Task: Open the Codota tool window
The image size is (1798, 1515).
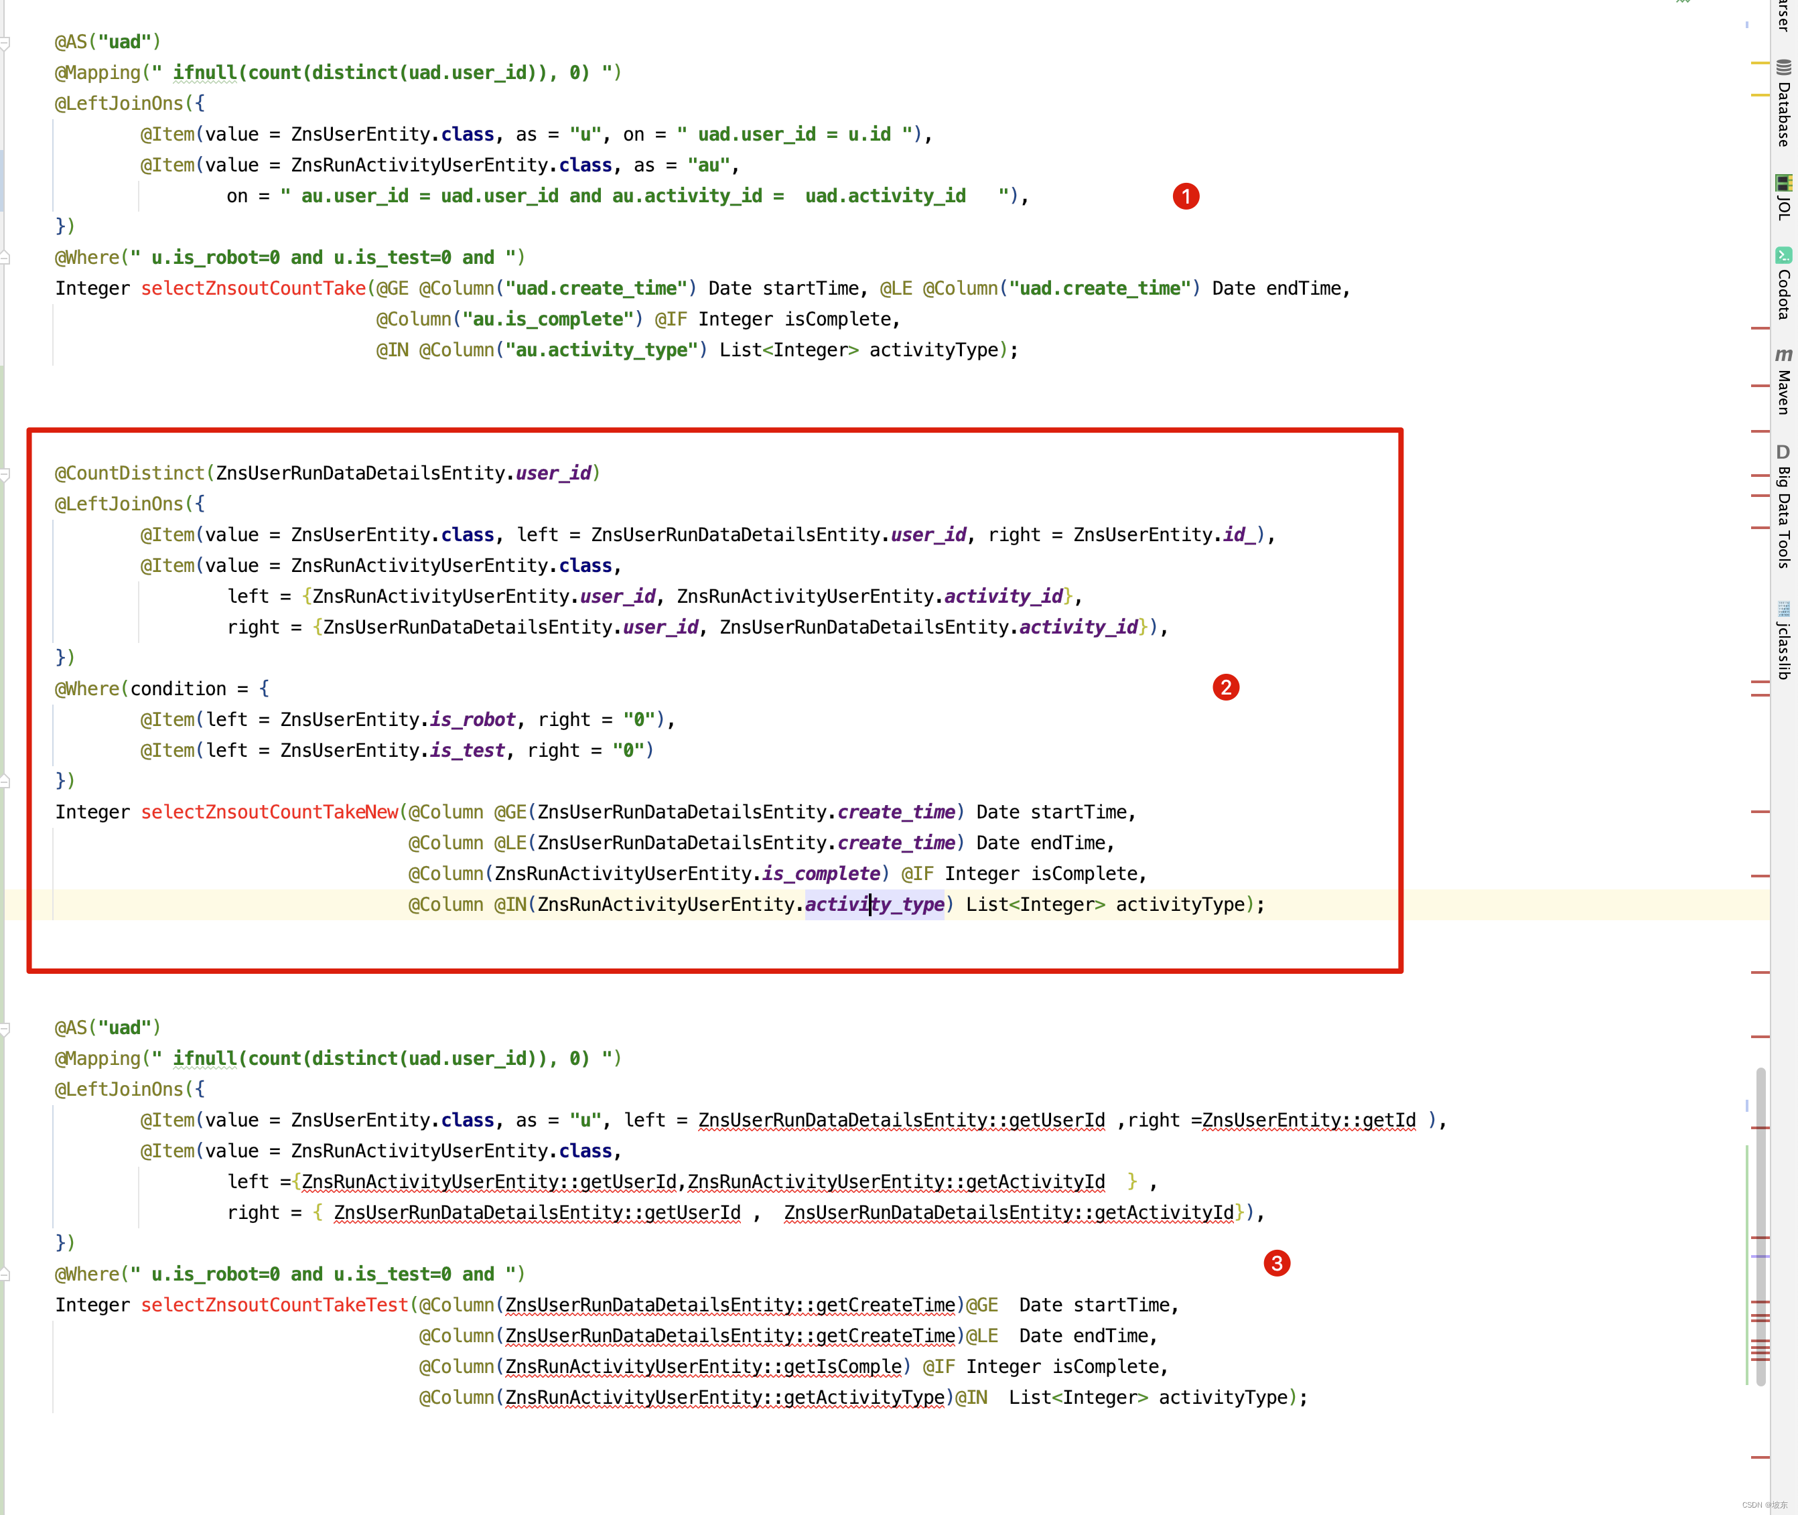Action: [1784, 283]
